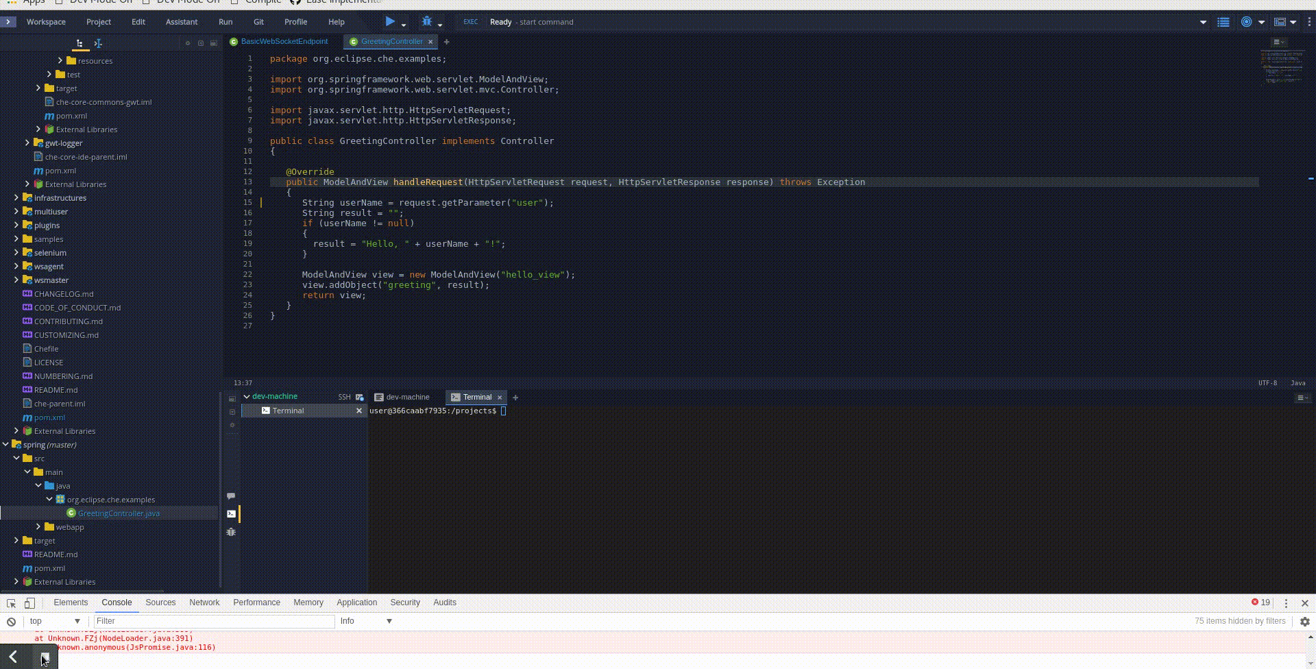
Task: Click the back arrow at bottom left
Action: 12,658
